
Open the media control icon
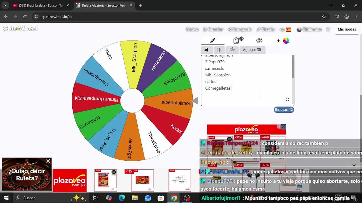(337, 17)
